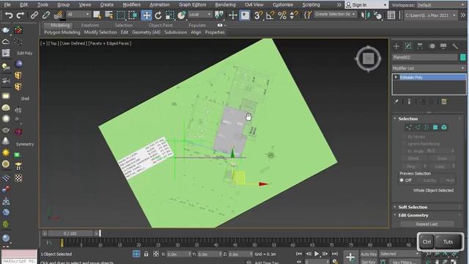The width and height of the screenshot is (469, 264).
Task: Toggle the Auto Key button
Action: pyautogui.click(x=369, y=254)
